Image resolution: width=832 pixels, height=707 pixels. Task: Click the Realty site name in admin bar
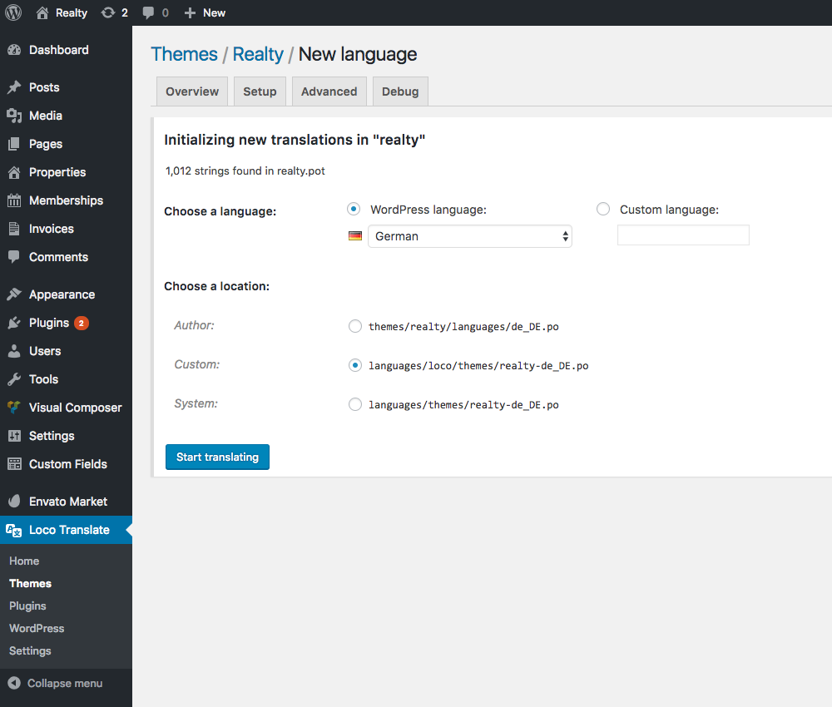[71, 12]
